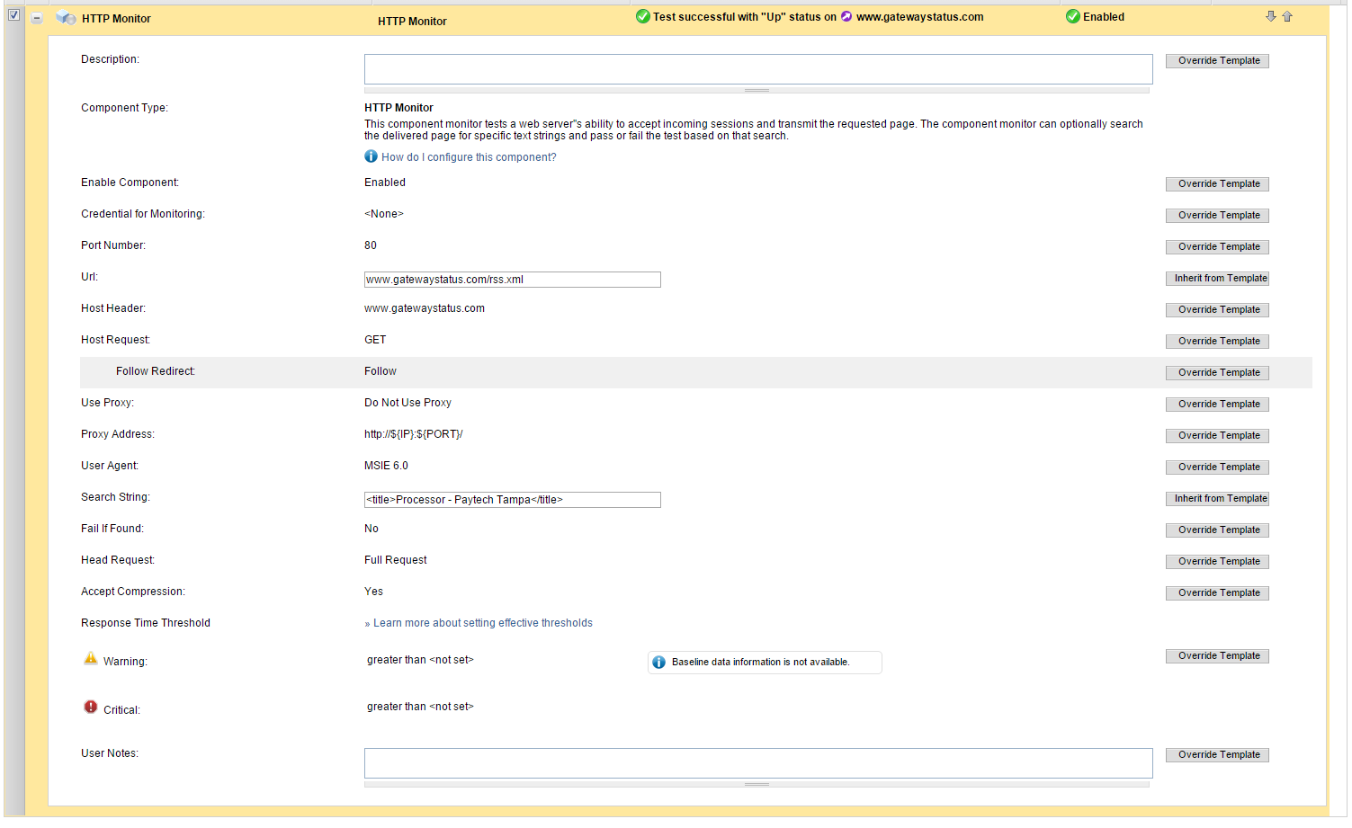Override the template for Port Number

[1217, 247]
